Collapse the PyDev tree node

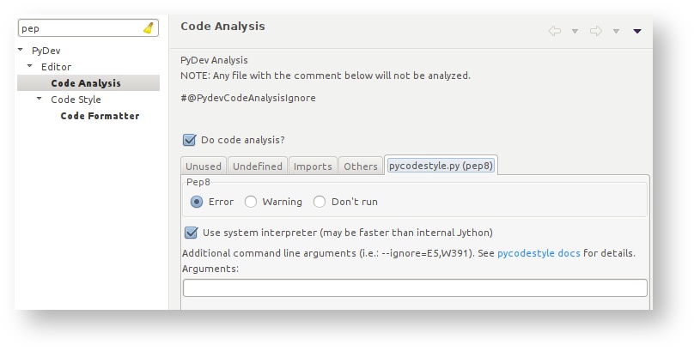click(21, 51)
